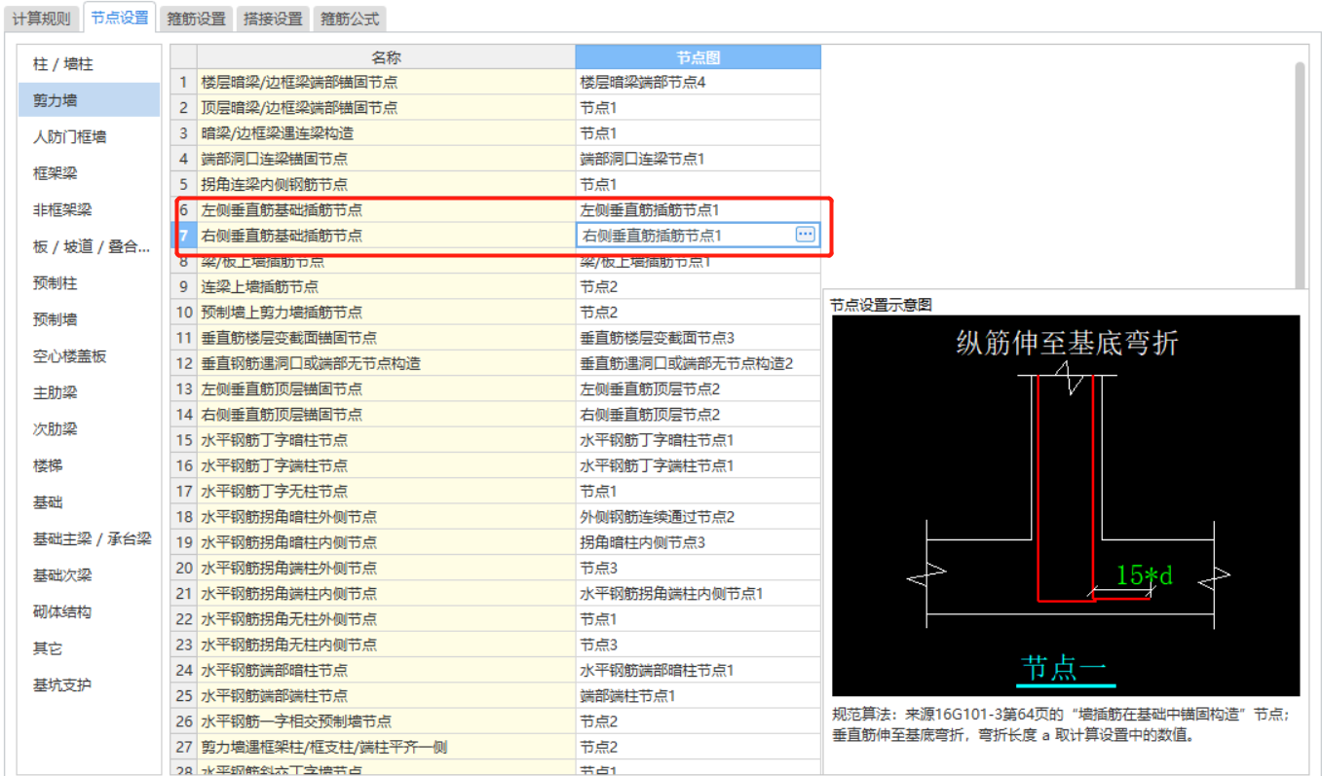The width and height of the screenshot is (1322, 776).
Task: Click the 左侧垂直筋插筋节点1 value cell
Action: pyautogui.click(x=698, y=209)
